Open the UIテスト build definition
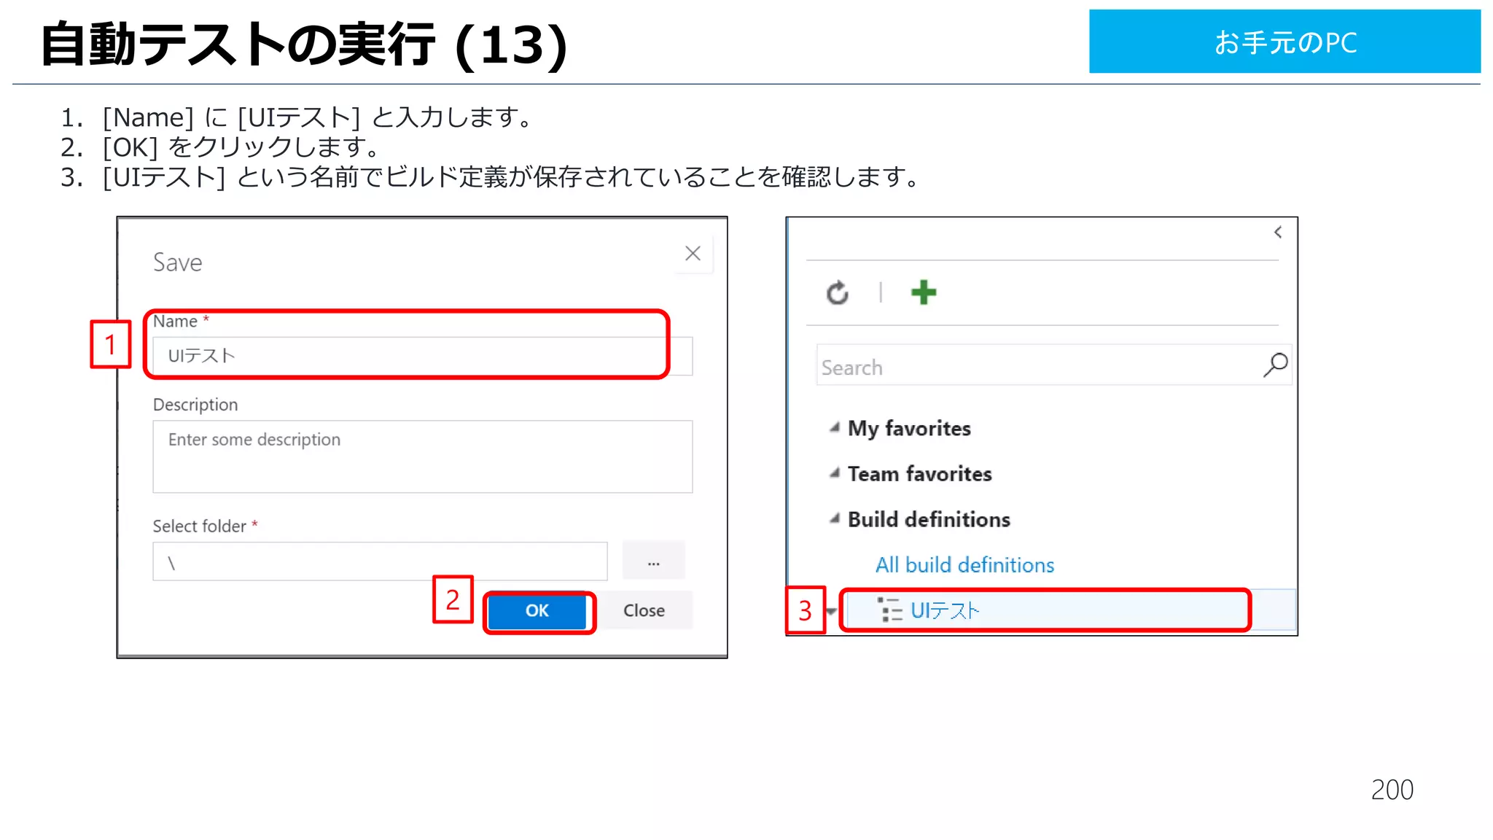 [x=945, y=610]
